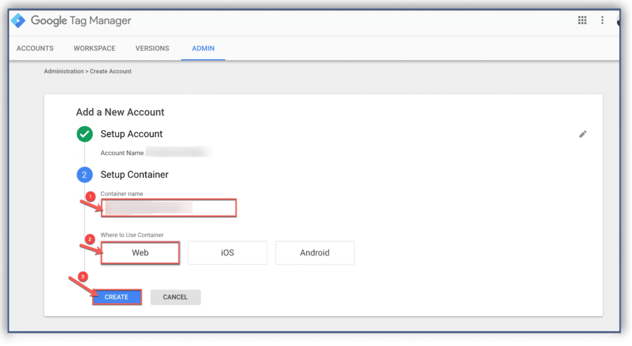
Task: Switch to the Workspace tab
Action: point(94,48)
